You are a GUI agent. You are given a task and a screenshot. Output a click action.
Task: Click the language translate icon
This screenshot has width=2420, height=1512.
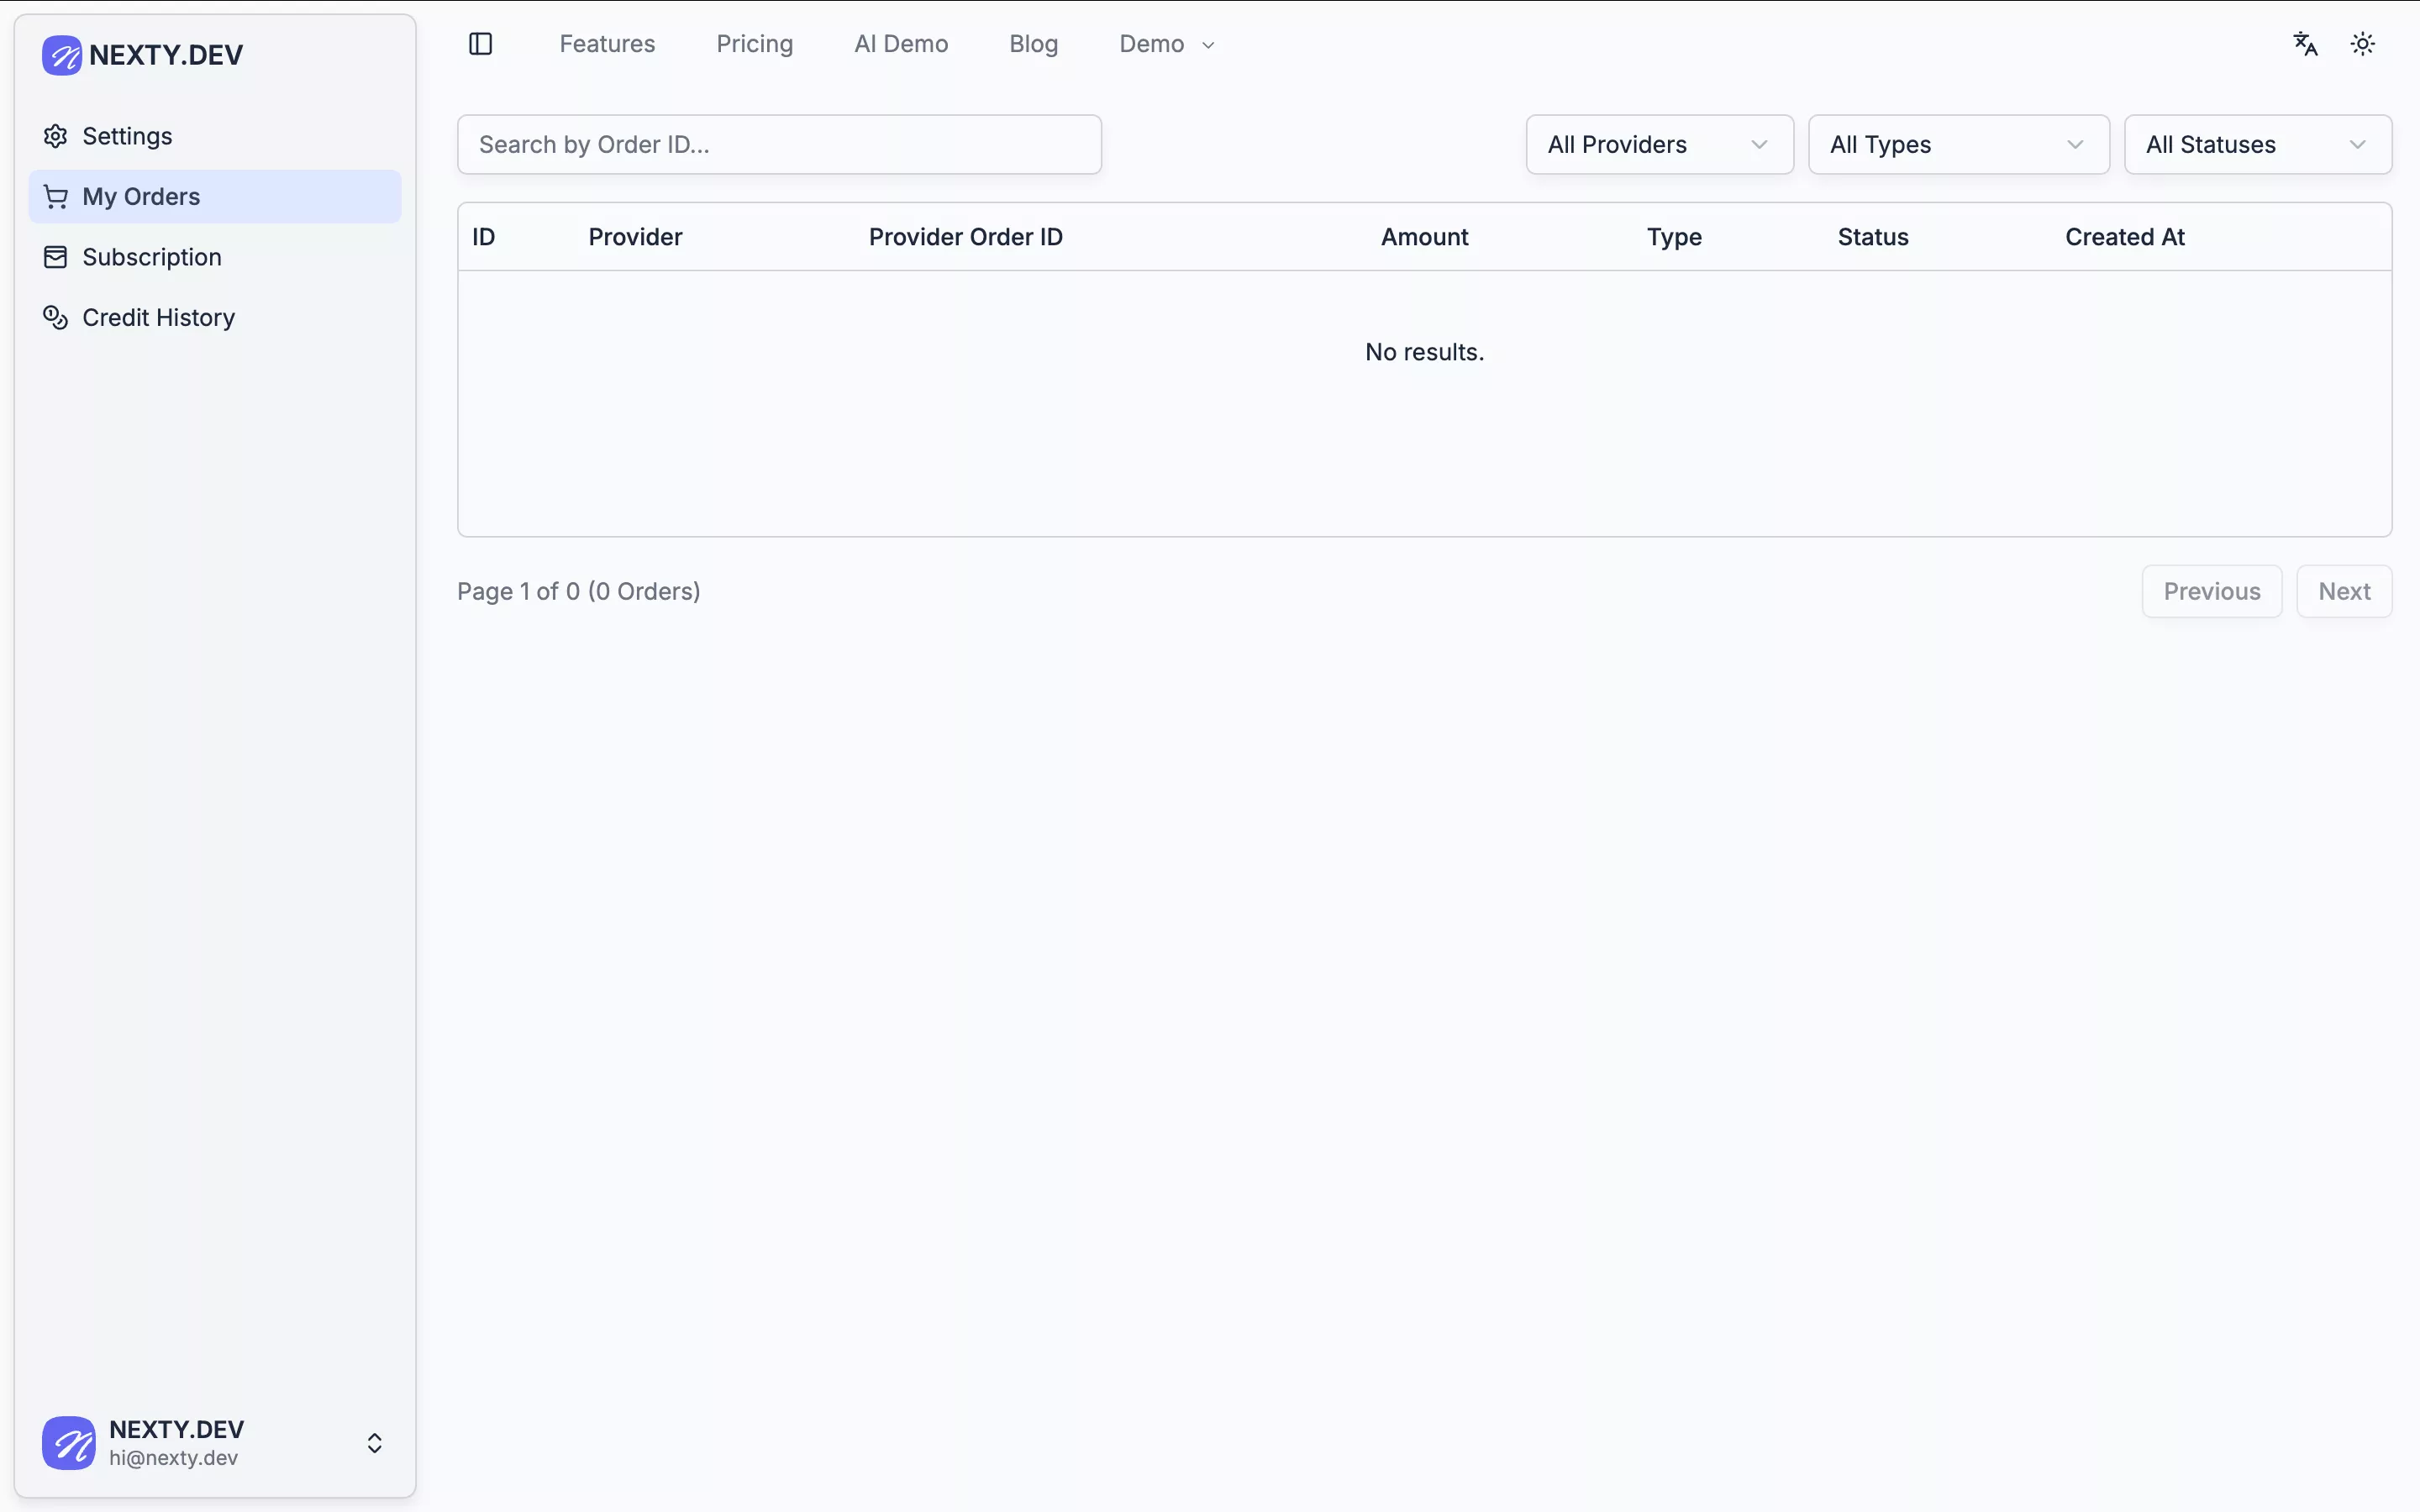point(2305,44)
